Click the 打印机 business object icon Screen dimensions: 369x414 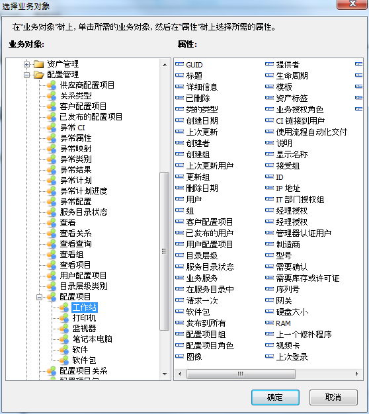(x=64, y=318)
